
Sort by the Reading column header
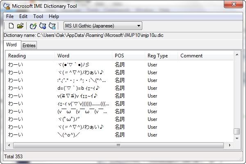[30, 56]
